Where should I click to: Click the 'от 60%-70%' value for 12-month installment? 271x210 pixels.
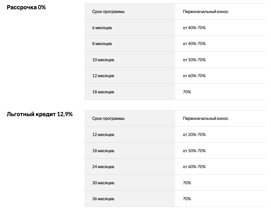194,76
